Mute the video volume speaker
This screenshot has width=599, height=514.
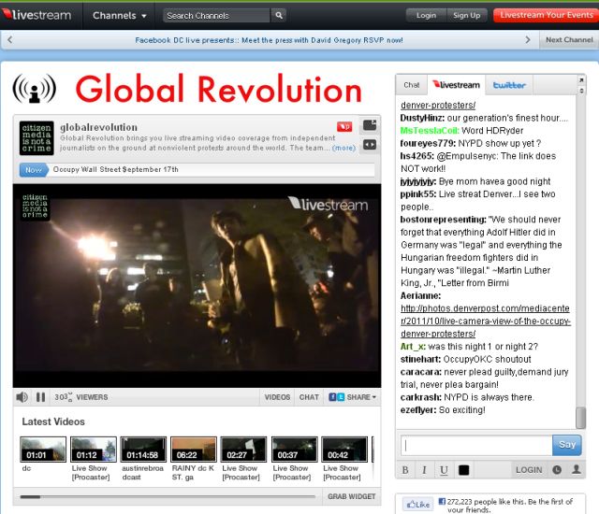[x=22, y=397]
